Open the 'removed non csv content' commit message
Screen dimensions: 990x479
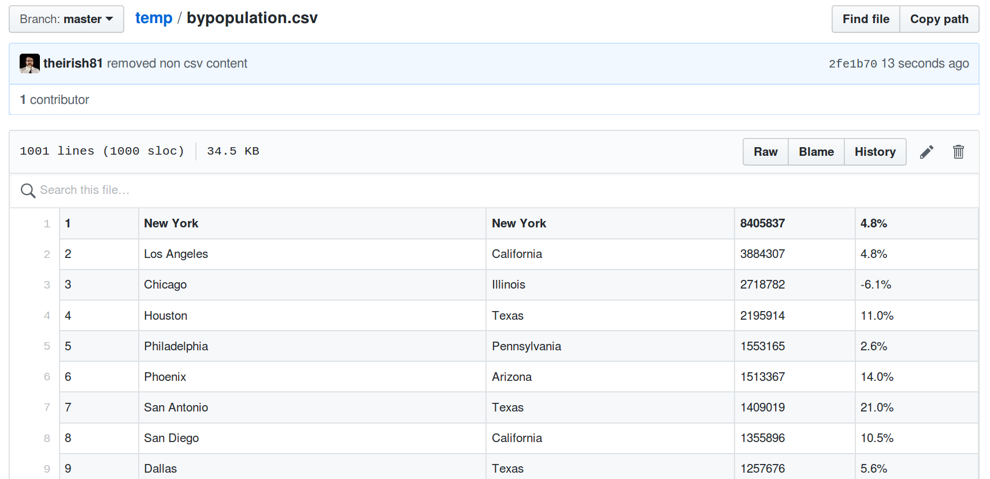[x=177, y=63]
